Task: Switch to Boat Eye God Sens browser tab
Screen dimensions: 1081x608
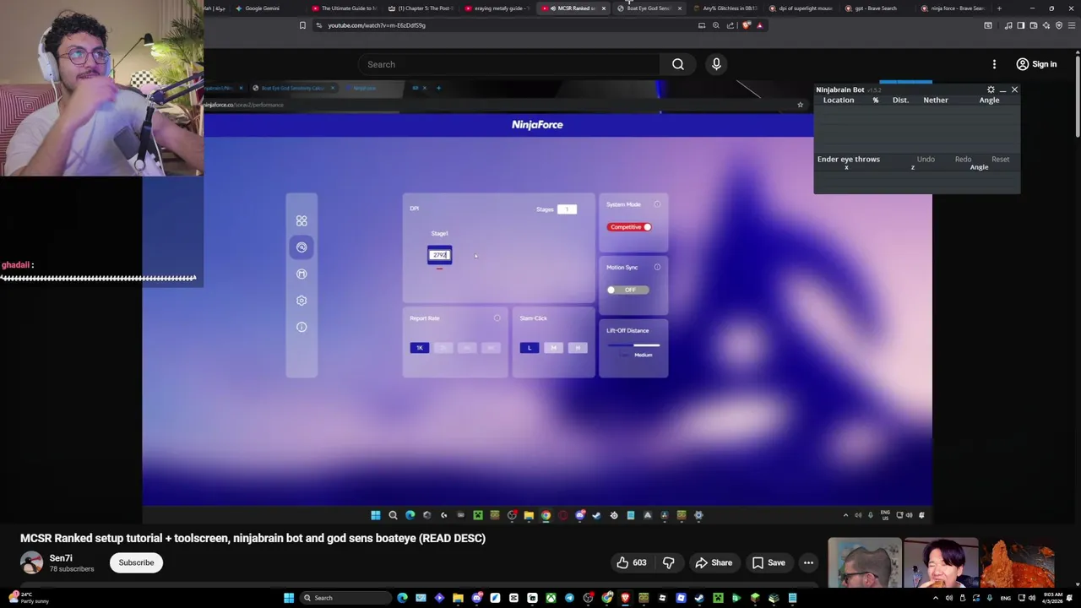Action: pos(648,8)
